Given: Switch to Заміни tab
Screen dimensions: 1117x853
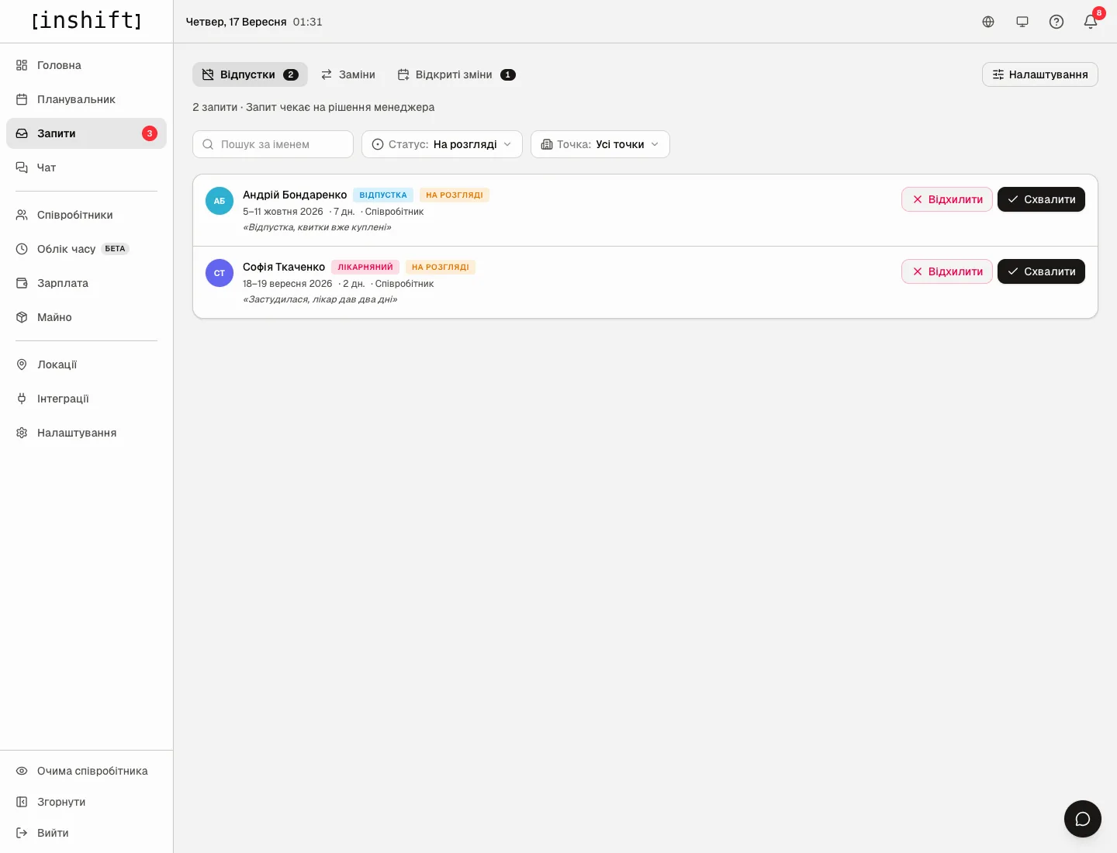Looking at the screenshot, I should coord(348,74).
